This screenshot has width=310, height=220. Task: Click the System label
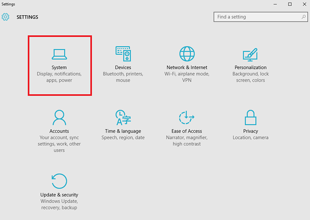(59, 67)
